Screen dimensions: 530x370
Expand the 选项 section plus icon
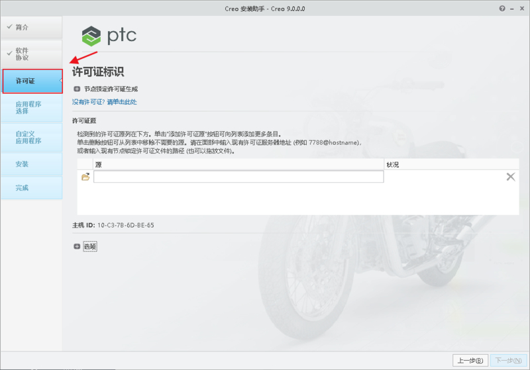coord(77,246)
